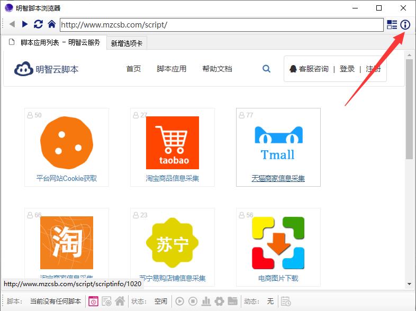Screen dimensions: 416x311
Task: Click the back navigation arrow
Action: [x=12, y=24]
